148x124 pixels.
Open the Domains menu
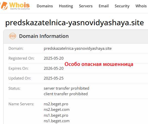[x=45, y=6]
